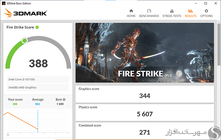Click the green validation checkmark icon

(x=37, y=27)
